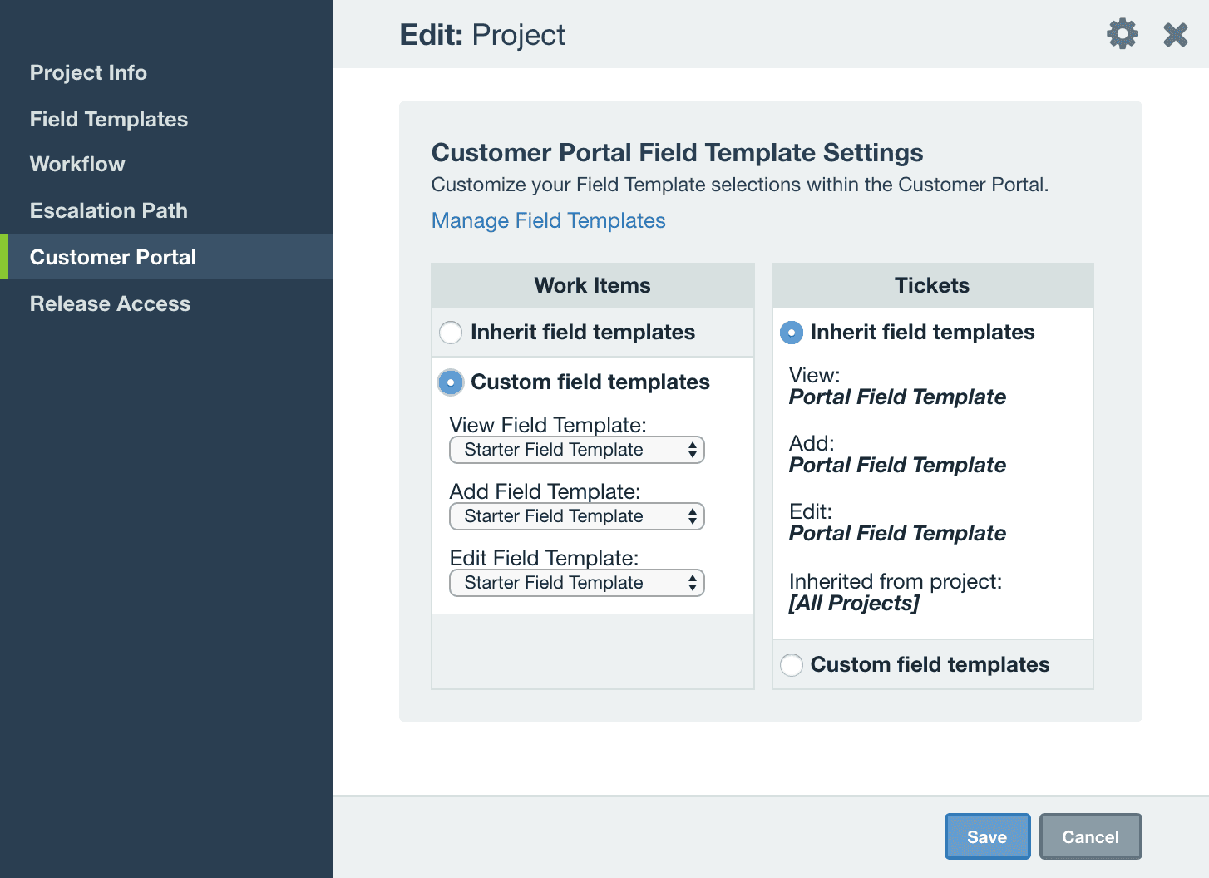Open the settings gear icon
The width and height of the screenshot is (1209, 878).
[1122, 34]
